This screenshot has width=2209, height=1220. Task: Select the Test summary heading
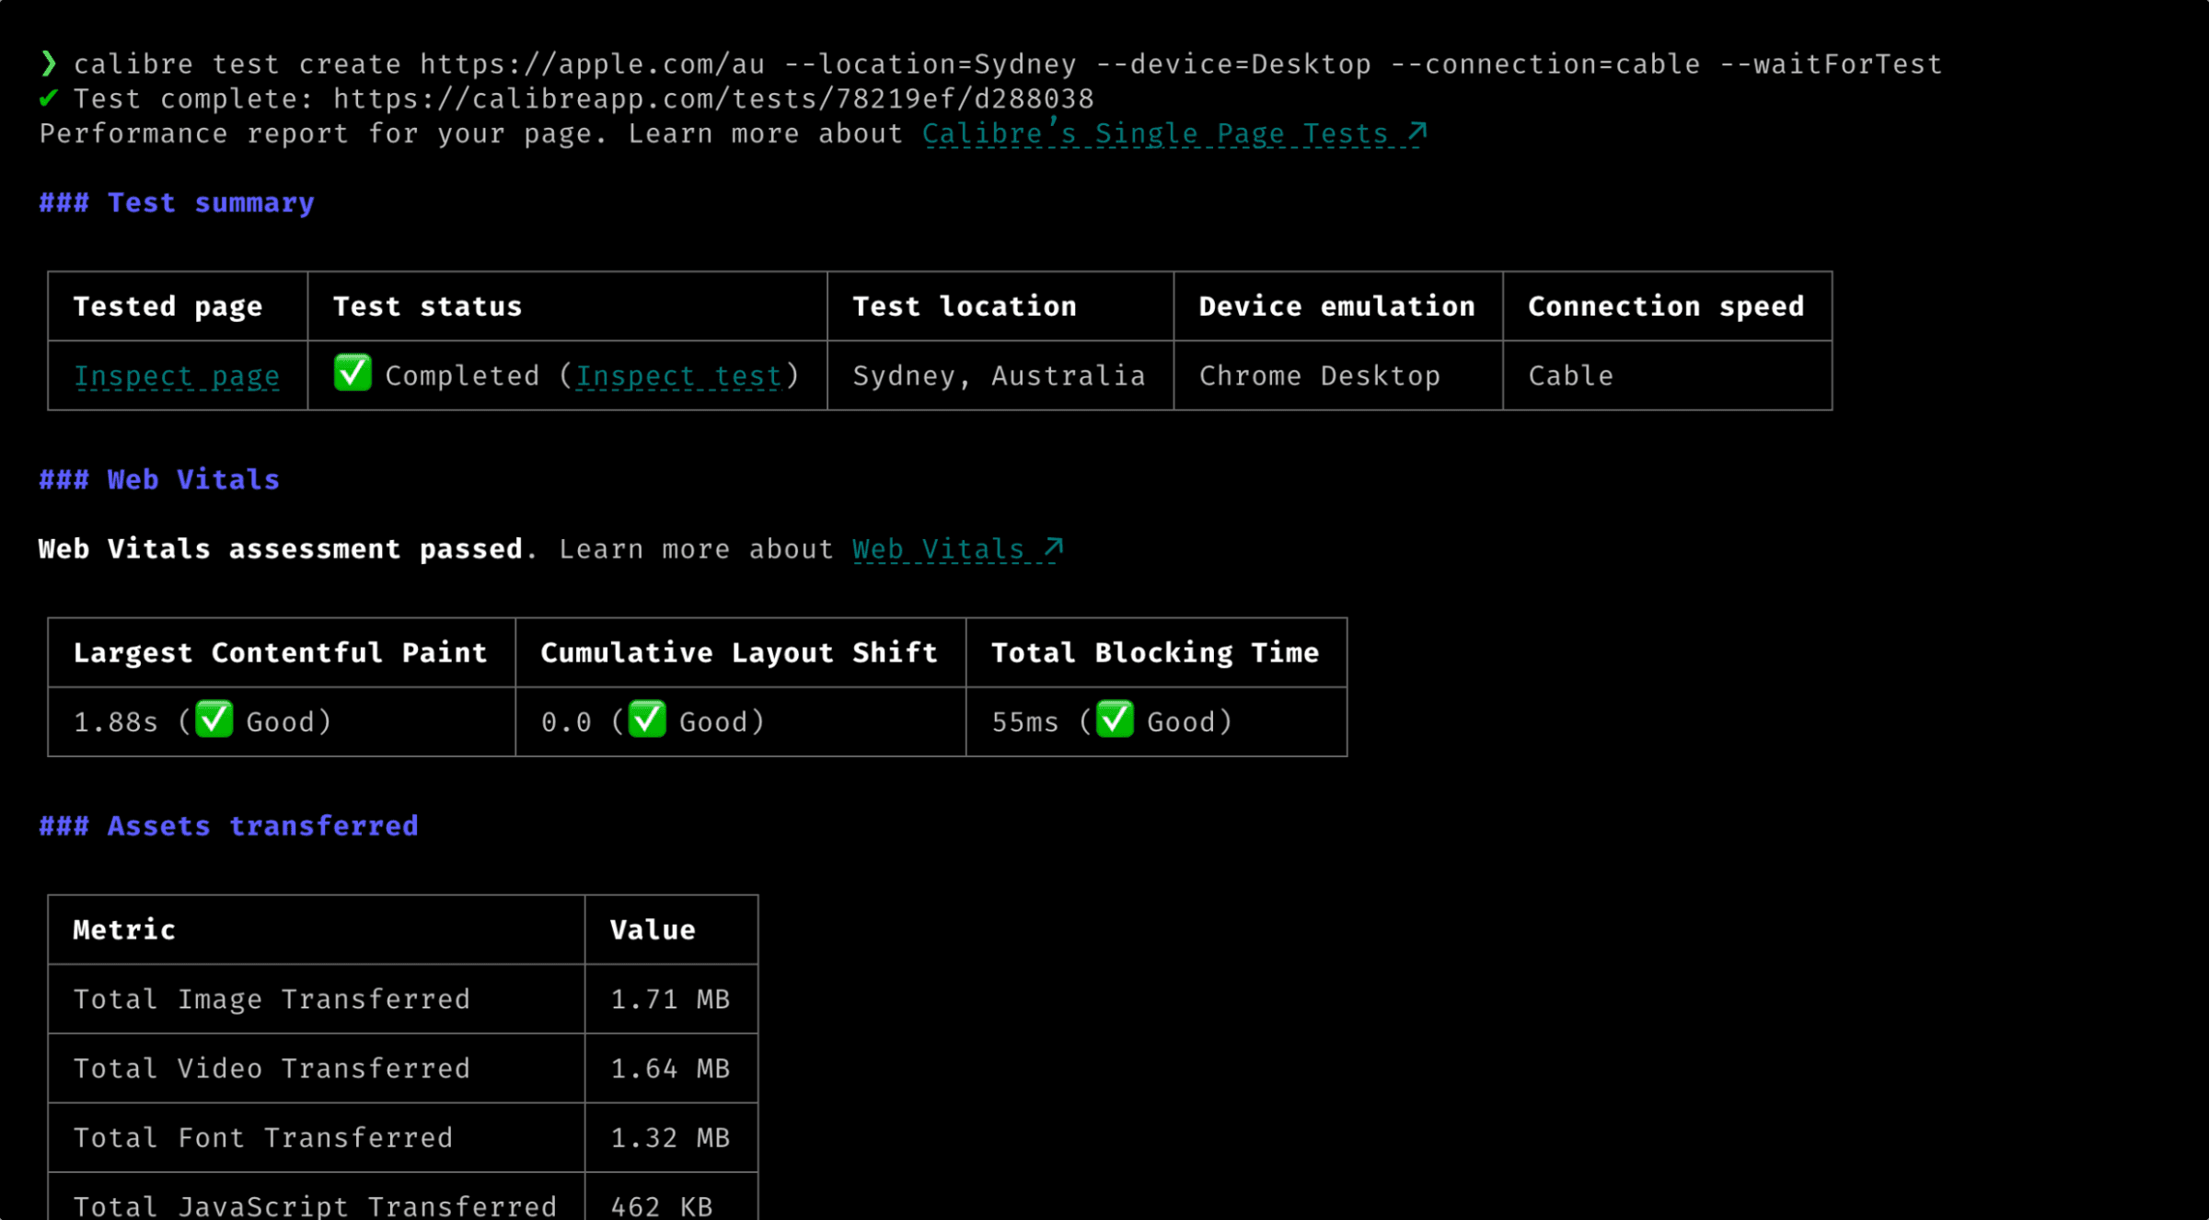point(210,202)
